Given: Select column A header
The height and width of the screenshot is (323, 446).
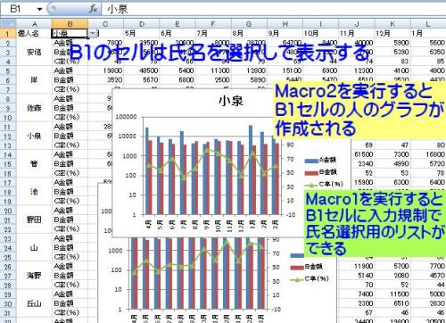Looking at the screenshot, I should click(x=34, y=24).
